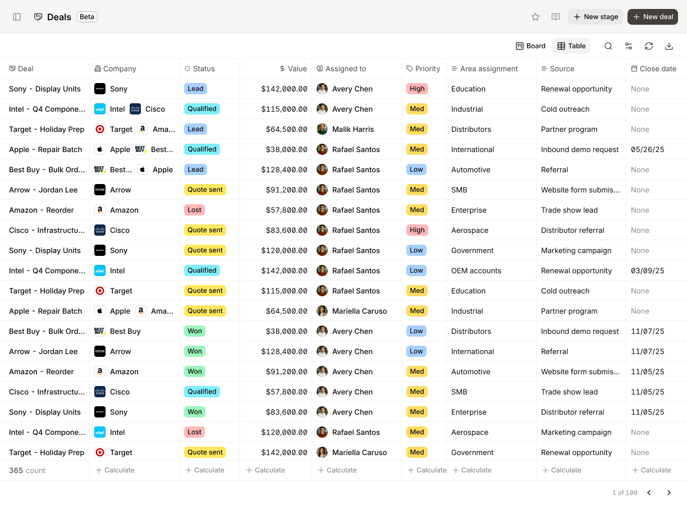
Task: Go to next page arrow
Action: (x=669, y=493)
